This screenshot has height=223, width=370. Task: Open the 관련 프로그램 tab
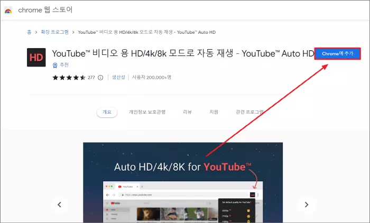(x=249, y=112)
